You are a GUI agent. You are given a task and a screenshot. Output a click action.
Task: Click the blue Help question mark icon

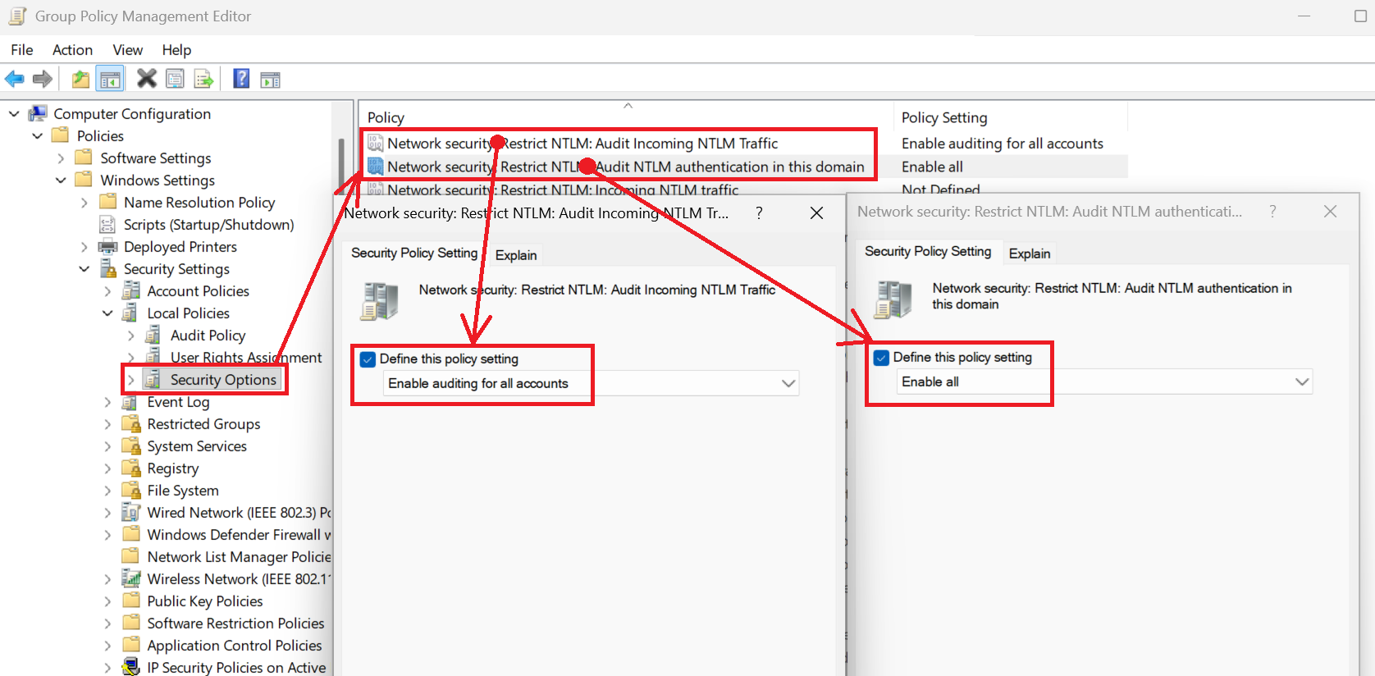tap(241, 79)
